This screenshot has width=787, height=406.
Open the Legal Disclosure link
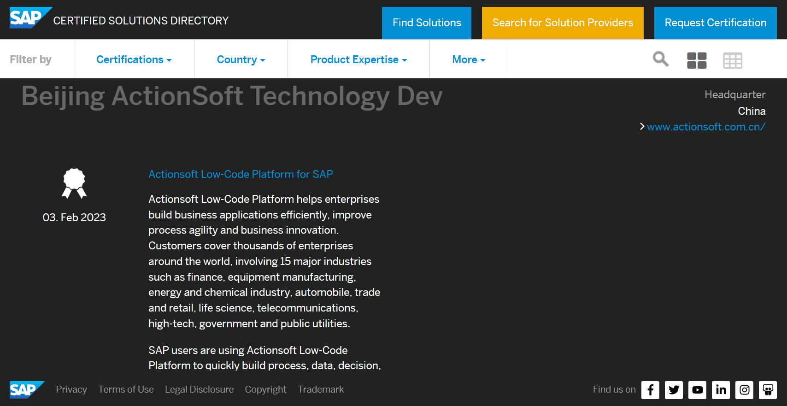point(199,389)
